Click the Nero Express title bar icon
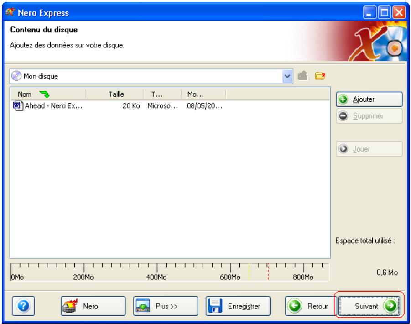411x324 pixels. (10, 12)
